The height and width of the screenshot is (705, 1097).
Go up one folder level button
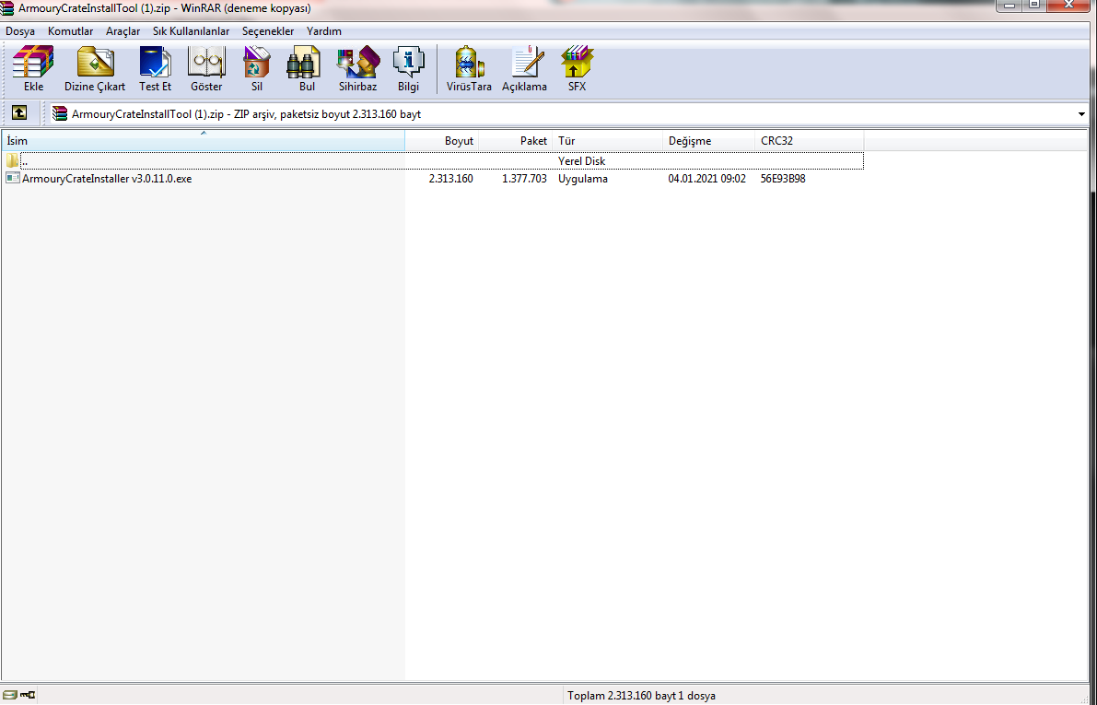click(19, 112)
